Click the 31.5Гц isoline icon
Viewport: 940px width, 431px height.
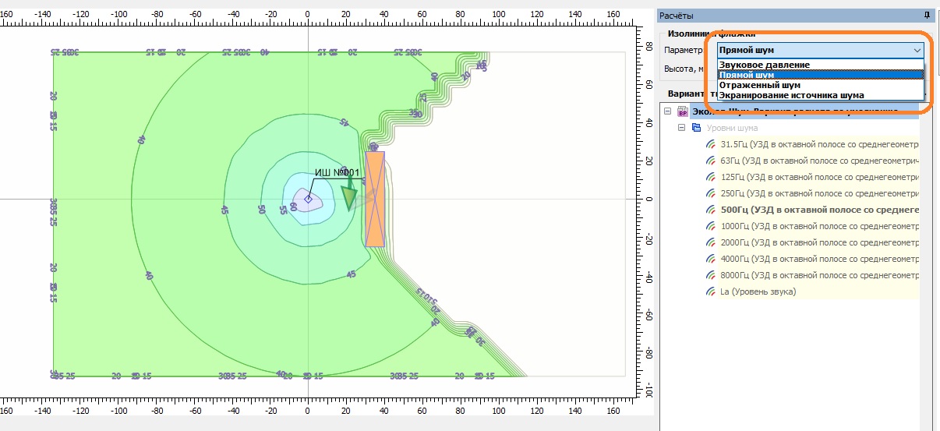[x=710, y=144]
